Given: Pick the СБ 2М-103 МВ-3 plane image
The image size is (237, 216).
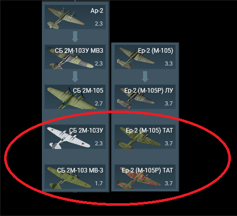Looking at the screenshot, I should click(69, 178).
